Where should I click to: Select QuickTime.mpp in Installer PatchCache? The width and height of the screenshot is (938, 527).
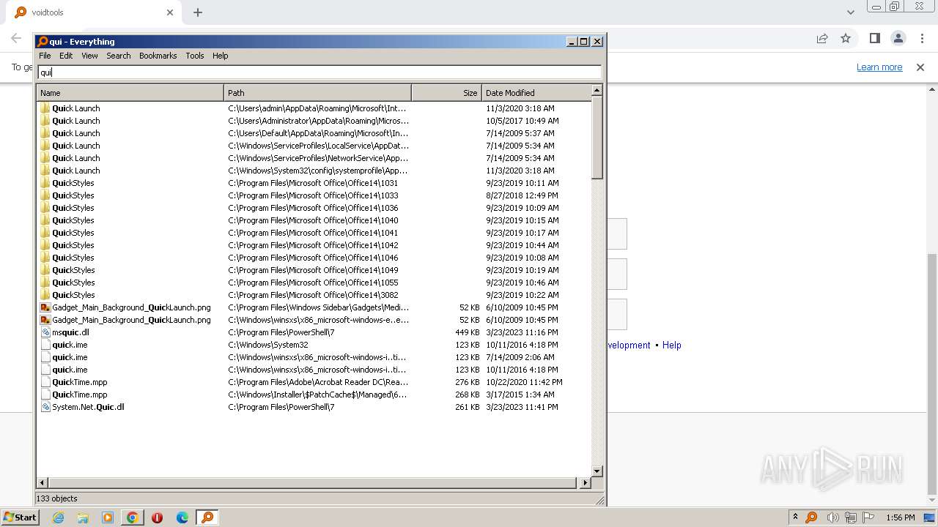79,395
